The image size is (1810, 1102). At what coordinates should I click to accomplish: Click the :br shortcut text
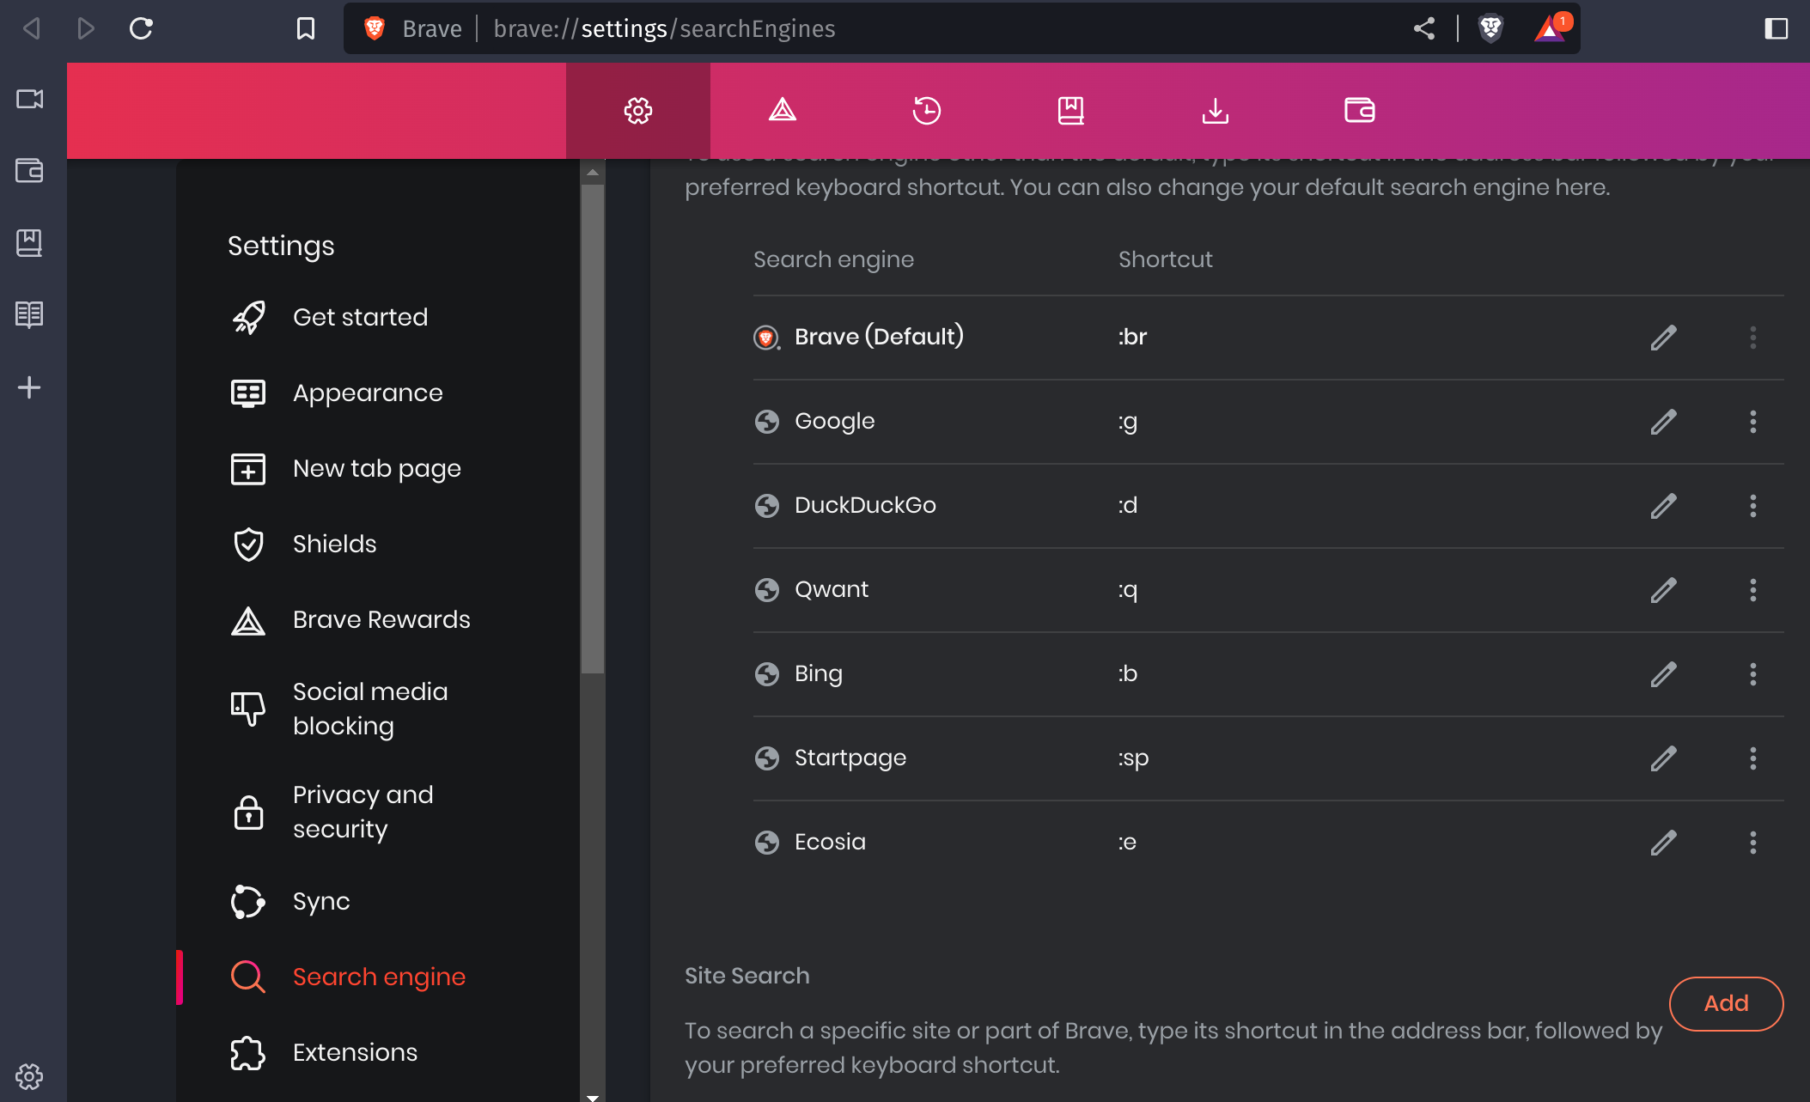1132,337
